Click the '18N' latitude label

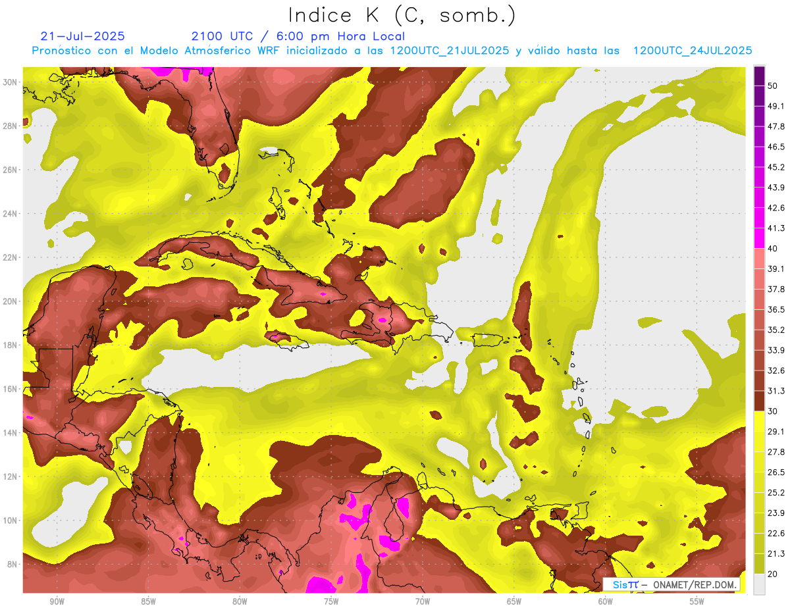(10, 345)
